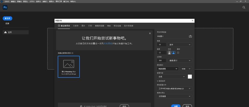Click the blue 创建 button
249x107 pixels.
(176, 106)
